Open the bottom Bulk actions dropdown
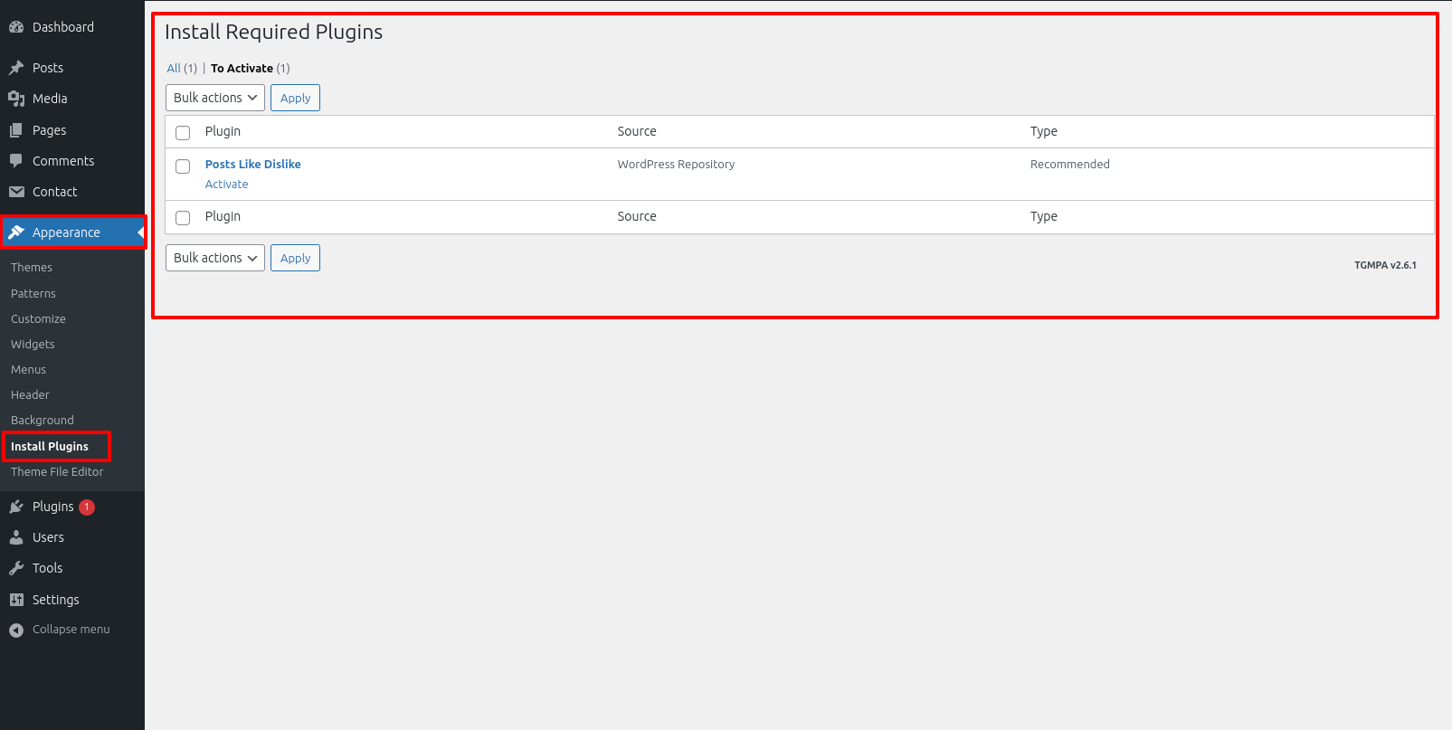 point(215,258)
